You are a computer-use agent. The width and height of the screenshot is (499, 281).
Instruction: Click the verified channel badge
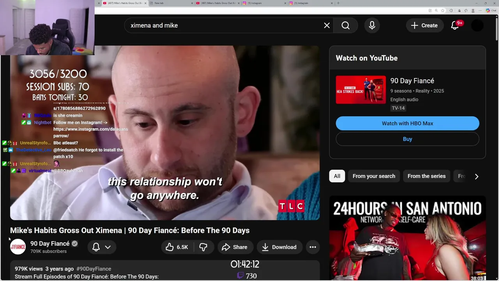(75, 244)
